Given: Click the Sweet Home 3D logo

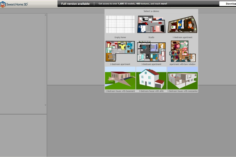Looking at the screenshot, I should (x=14, y=4).
